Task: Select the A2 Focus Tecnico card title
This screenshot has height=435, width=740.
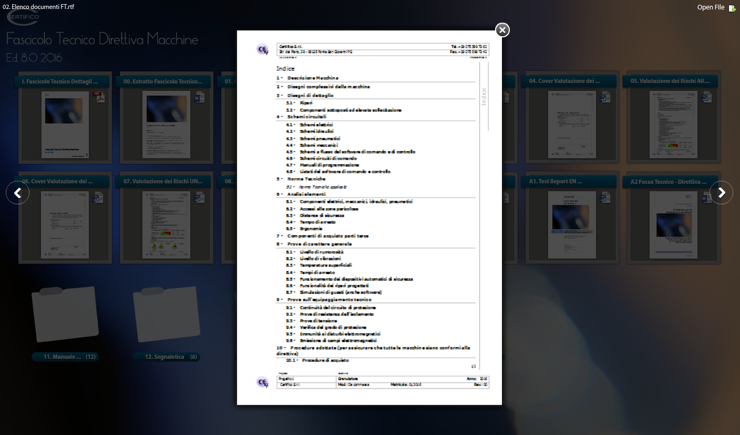Action: (x=667, y=182)
